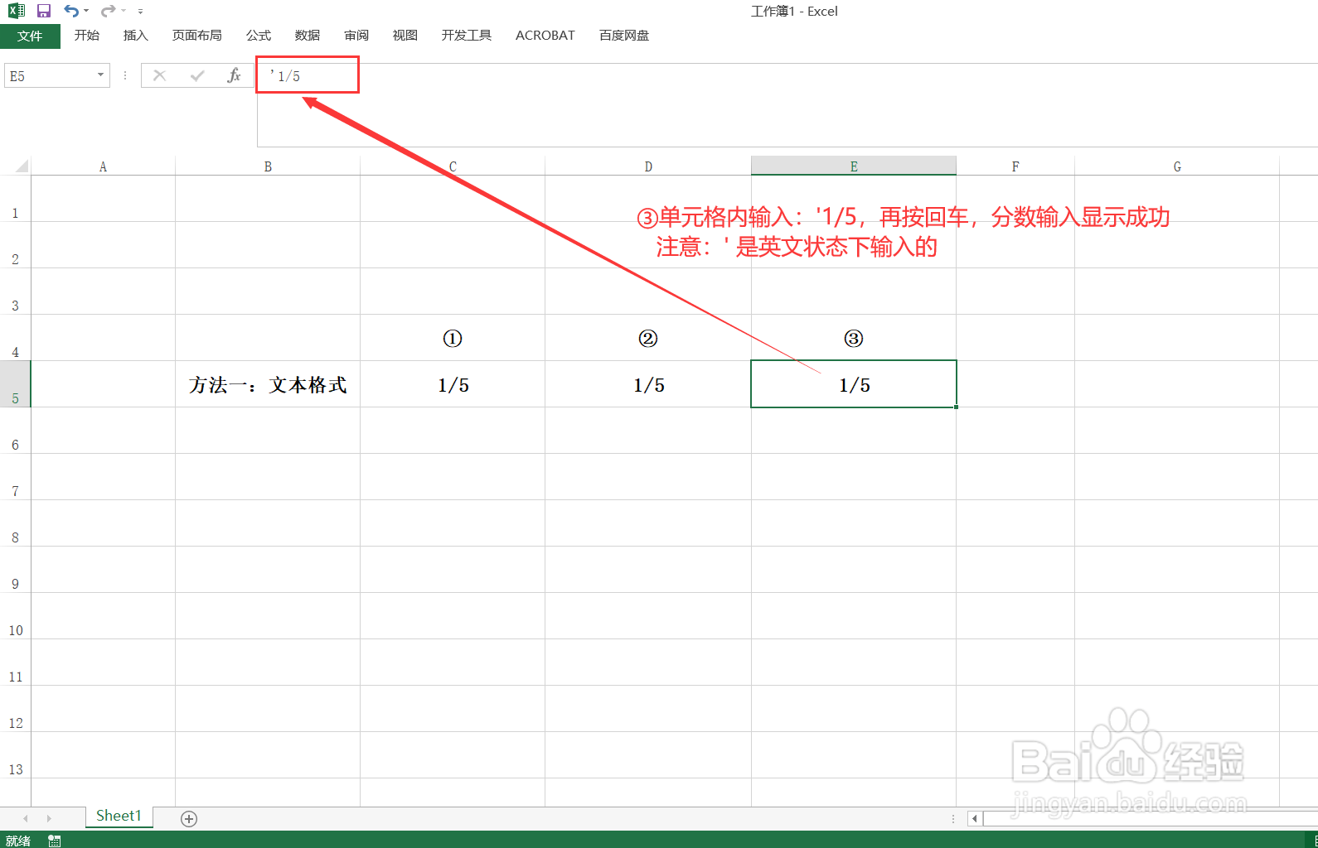Image resolution: width=1318 pixels, height=848 pixels.
Task: Switch to the 数据 ribbon tab
Action: coord(308,36)
